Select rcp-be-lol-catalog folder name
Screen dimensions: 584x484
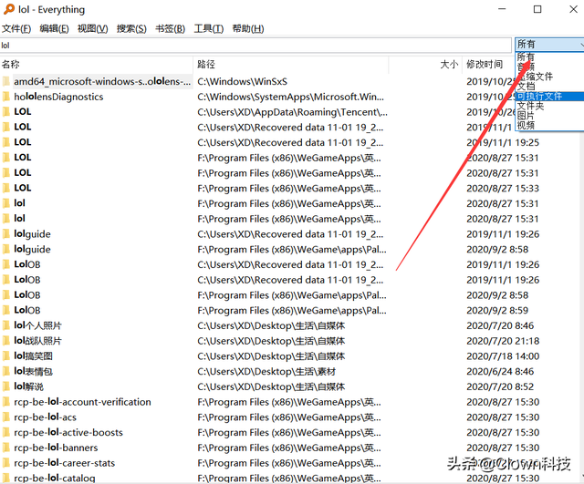pos(55,478)
